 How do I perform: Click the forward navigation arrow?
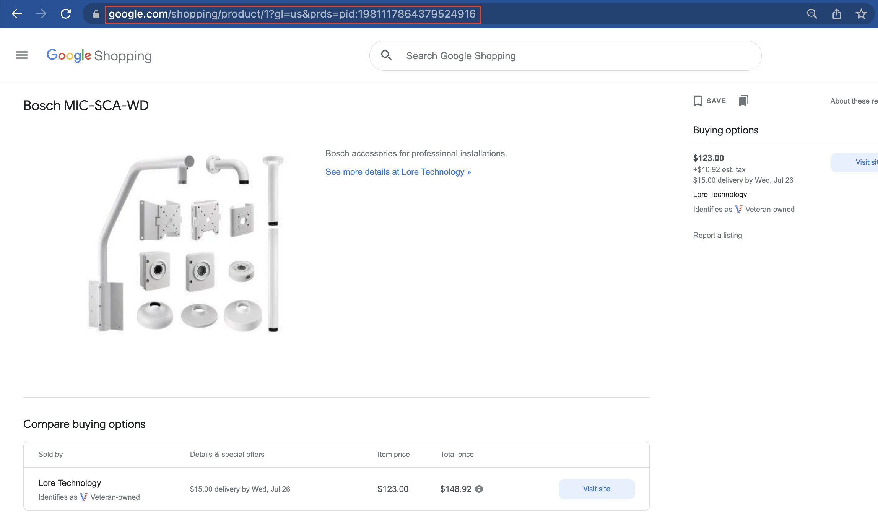click(41, 14)
